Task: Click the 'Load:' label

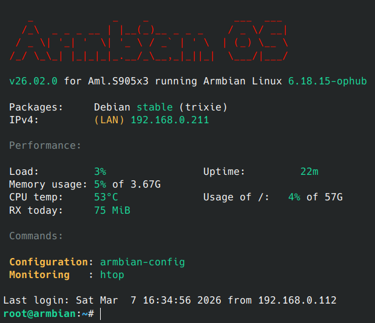Action: (x=24, y=172)
